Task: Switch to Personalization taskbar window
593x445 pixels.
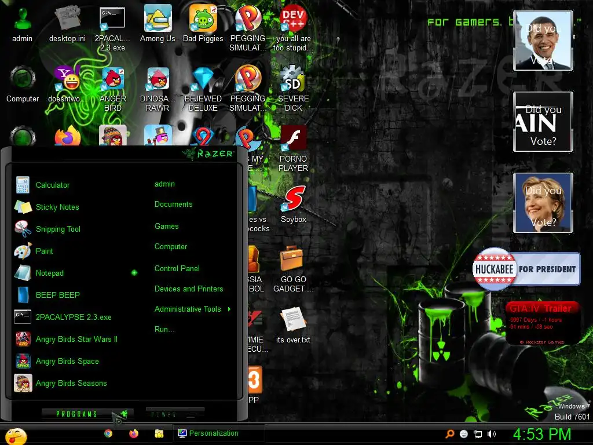Action: pos(218,433)
